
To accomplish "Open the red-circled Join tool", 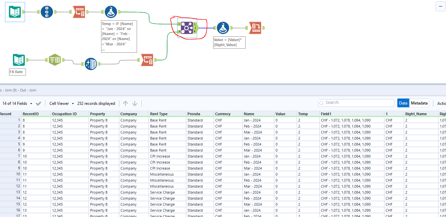I will (x=186, y=27).
